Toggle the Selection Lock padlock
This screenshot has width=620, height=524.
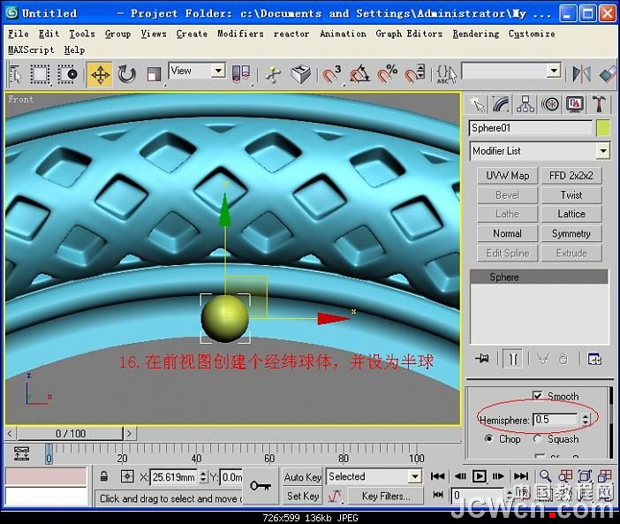pyautogui.click(x=104, y=476)
